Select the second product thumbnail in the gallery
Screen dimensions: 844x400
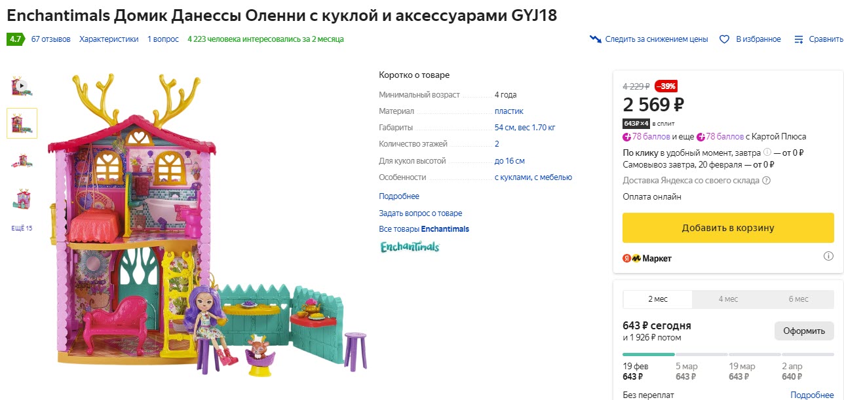tap(22, 122)
